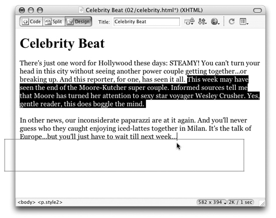Switch to Split view
Screen dimensions: 276x218
(x=54, y=22)
